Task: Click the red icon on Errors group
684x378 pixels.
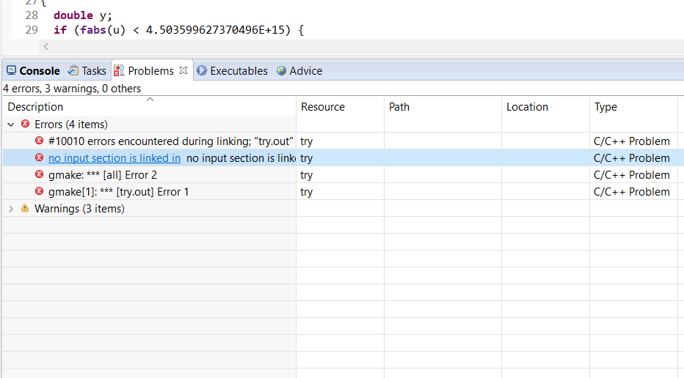Action: 25,125
